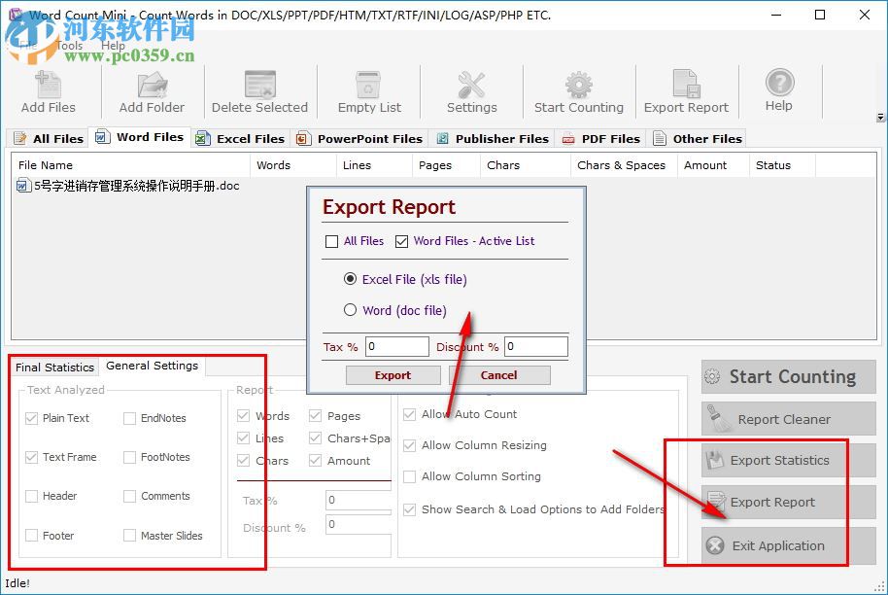
Task: Select the Word (doc file) radio option
Action: click(x=350, y=310)
